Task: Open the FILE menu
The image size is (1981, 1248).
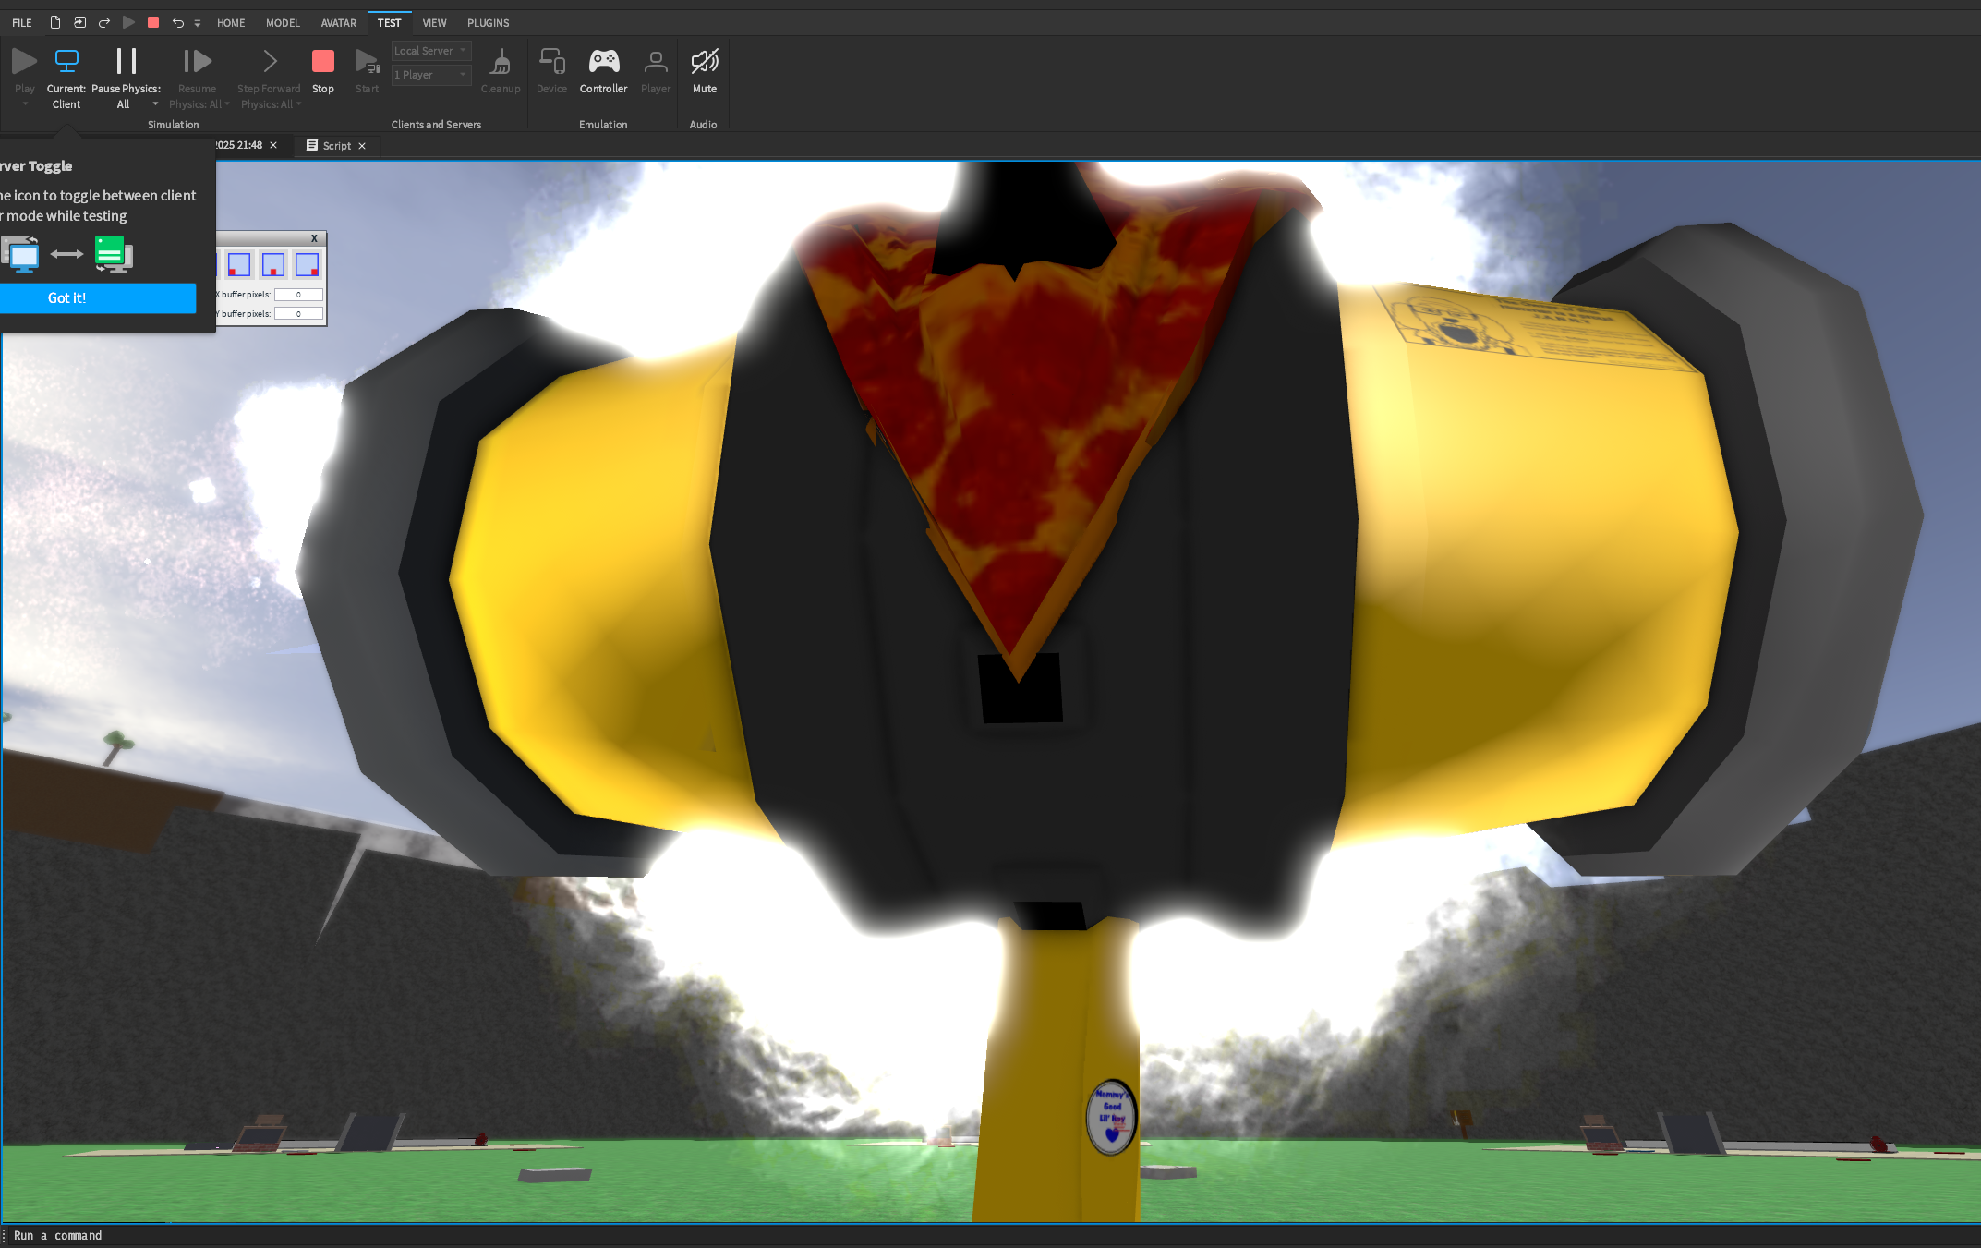Action: pos(22,23)
